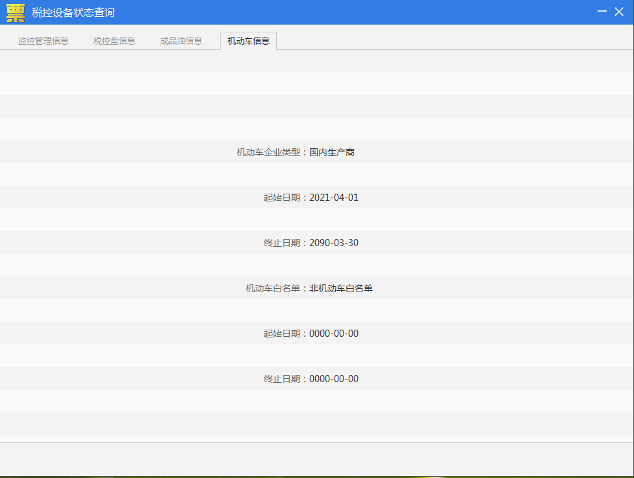Click the window title 税控设备状态查询
This screenshot has width=634, height=478.
[73, 12]
